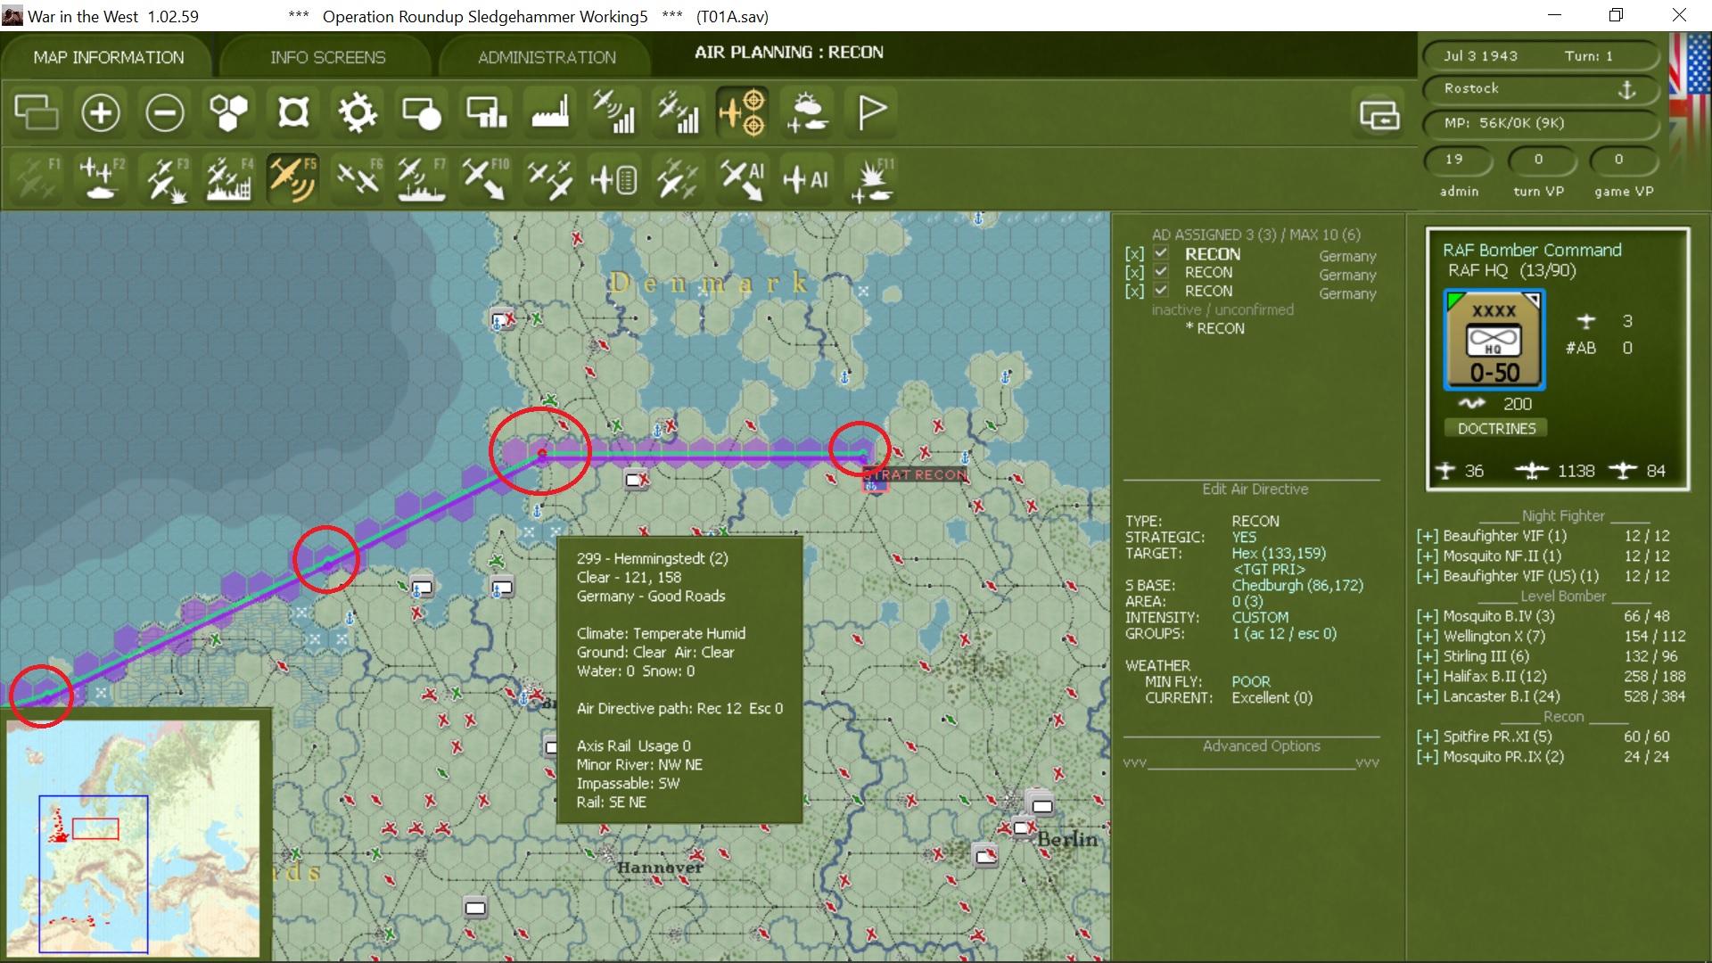1712x963 pixels.
Task: Select the F2 ground support directive icon
Action: (101, 178)
